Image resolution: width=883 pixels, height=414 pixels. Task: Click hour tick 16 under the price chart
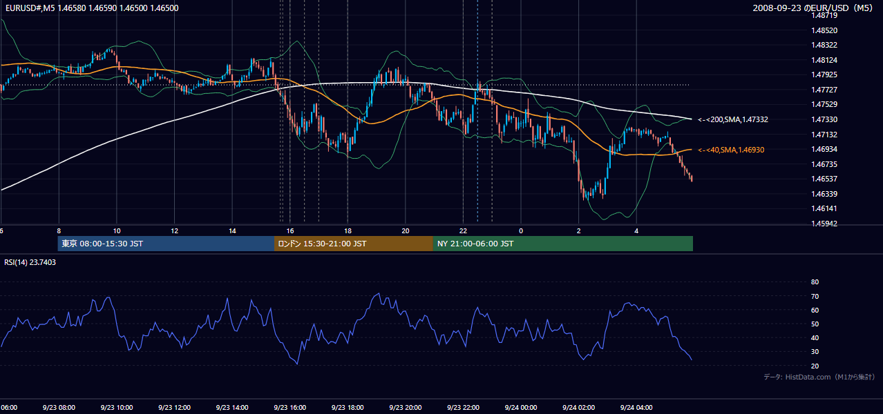click(290, 231)
